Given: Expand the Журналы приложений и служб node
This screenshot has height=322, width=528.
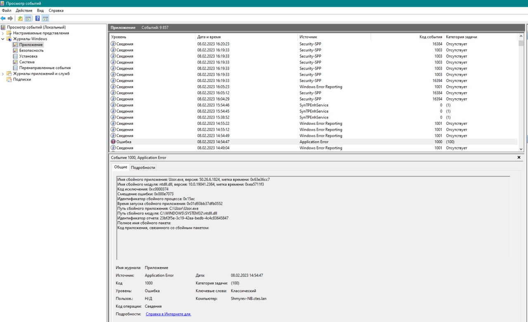Looking at the screenshot, I should 3,74.
